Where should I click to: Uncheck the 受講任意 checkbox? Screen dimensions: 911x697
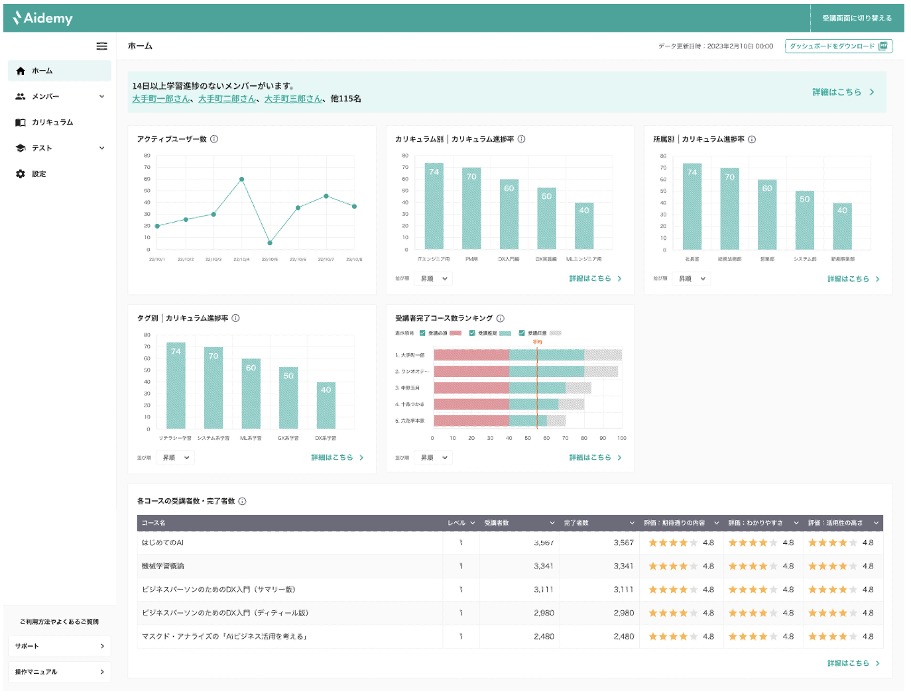point(522,333)
